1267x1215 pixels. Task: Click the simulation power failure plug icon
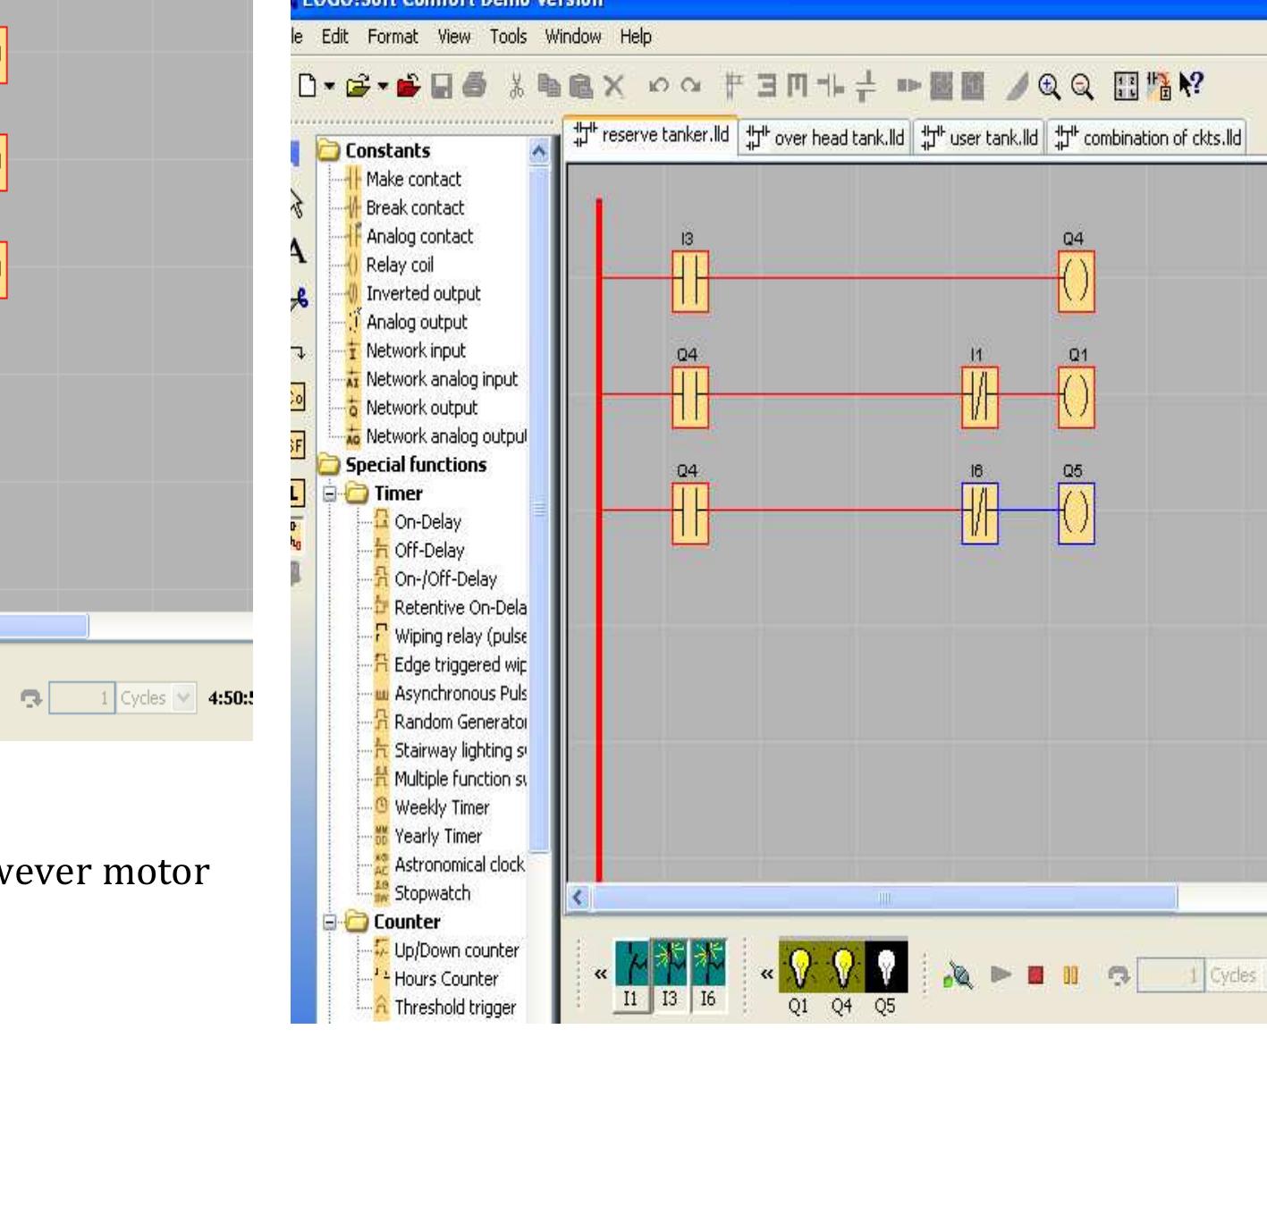pyautogui.click(x=959, y=975)
